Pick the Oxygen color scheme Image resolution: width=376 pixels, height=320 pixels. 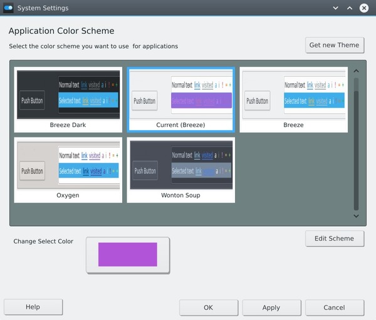point(68,169)
